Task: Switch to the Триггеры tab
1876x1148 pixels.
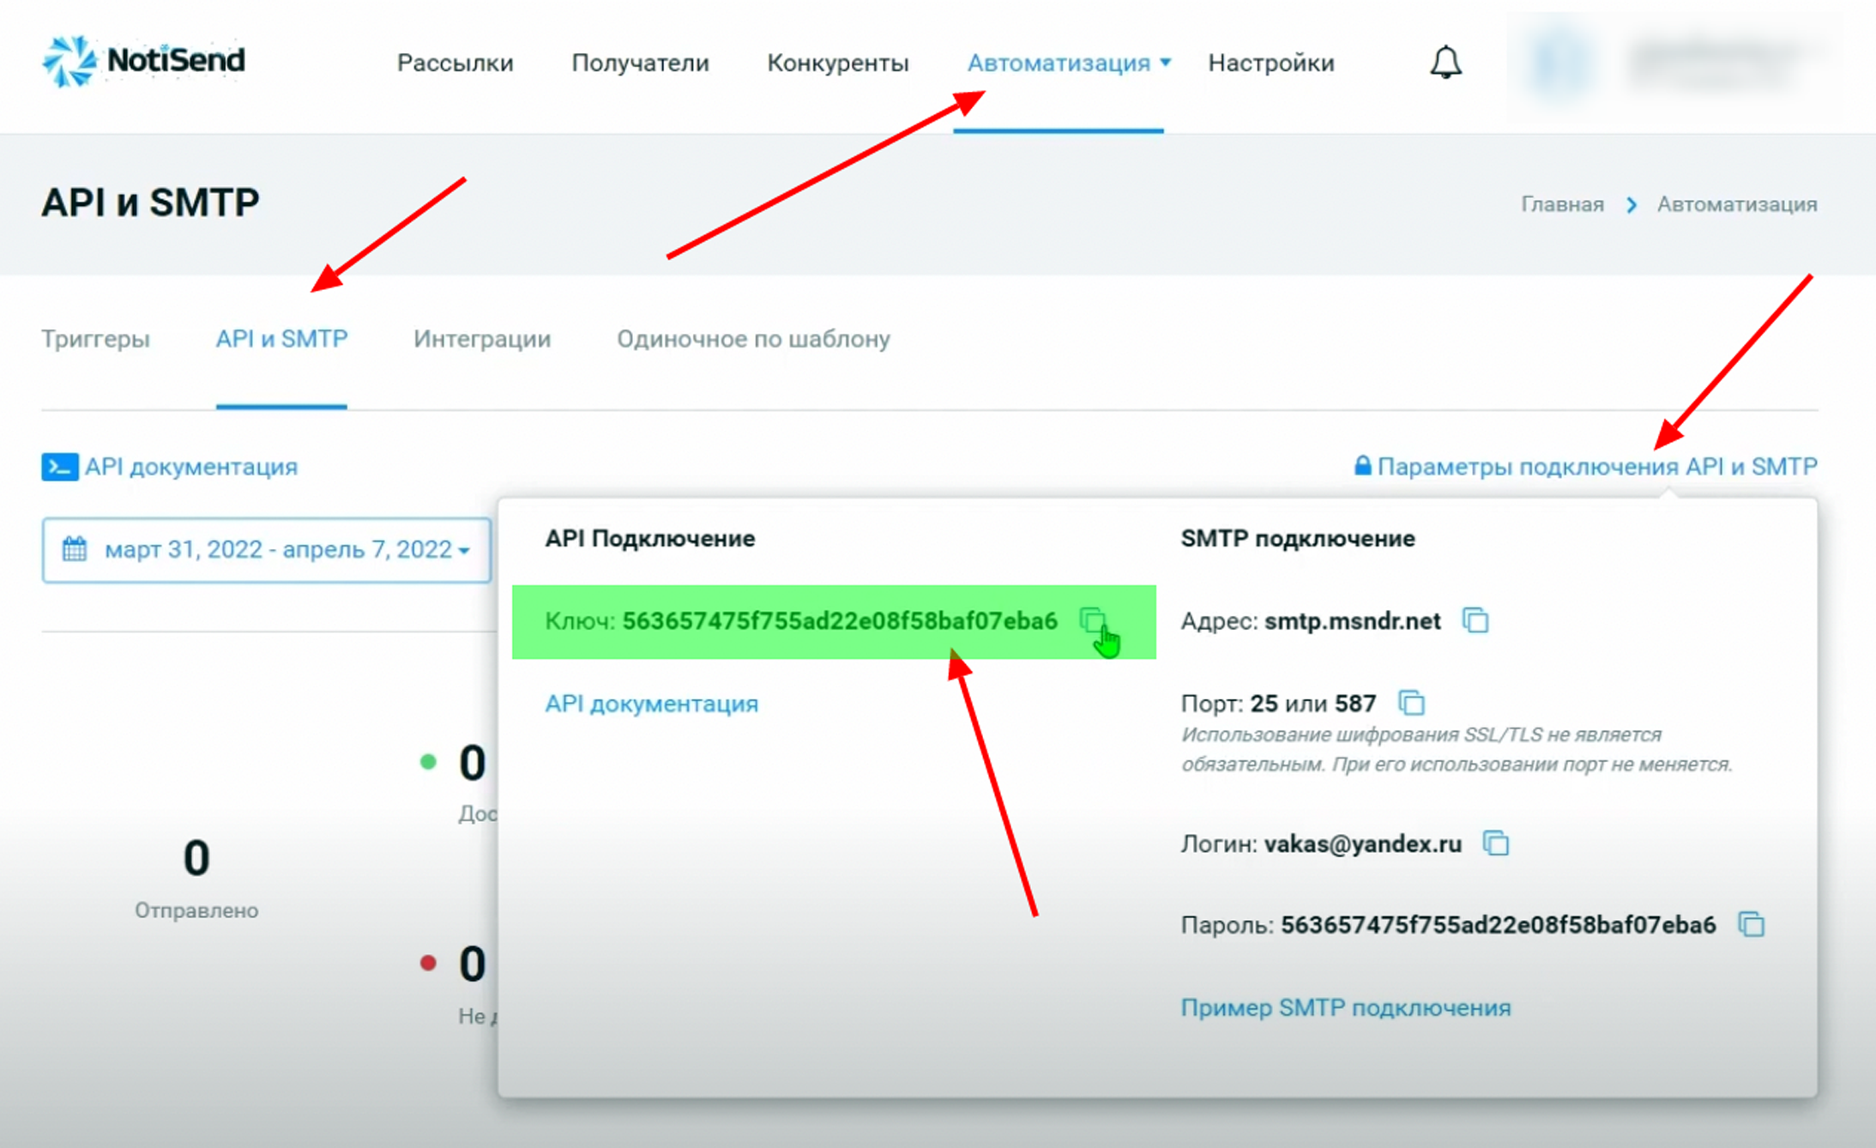Action: (x=95, y=339)
